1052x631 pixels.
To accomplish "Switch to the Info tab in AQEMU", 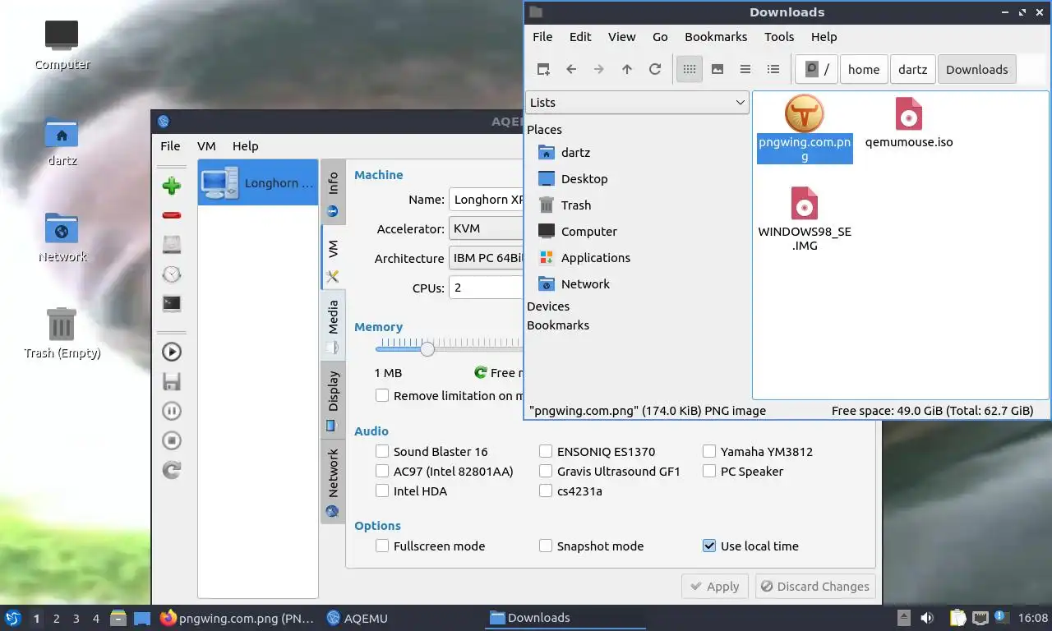I will (x=333, y=192).
